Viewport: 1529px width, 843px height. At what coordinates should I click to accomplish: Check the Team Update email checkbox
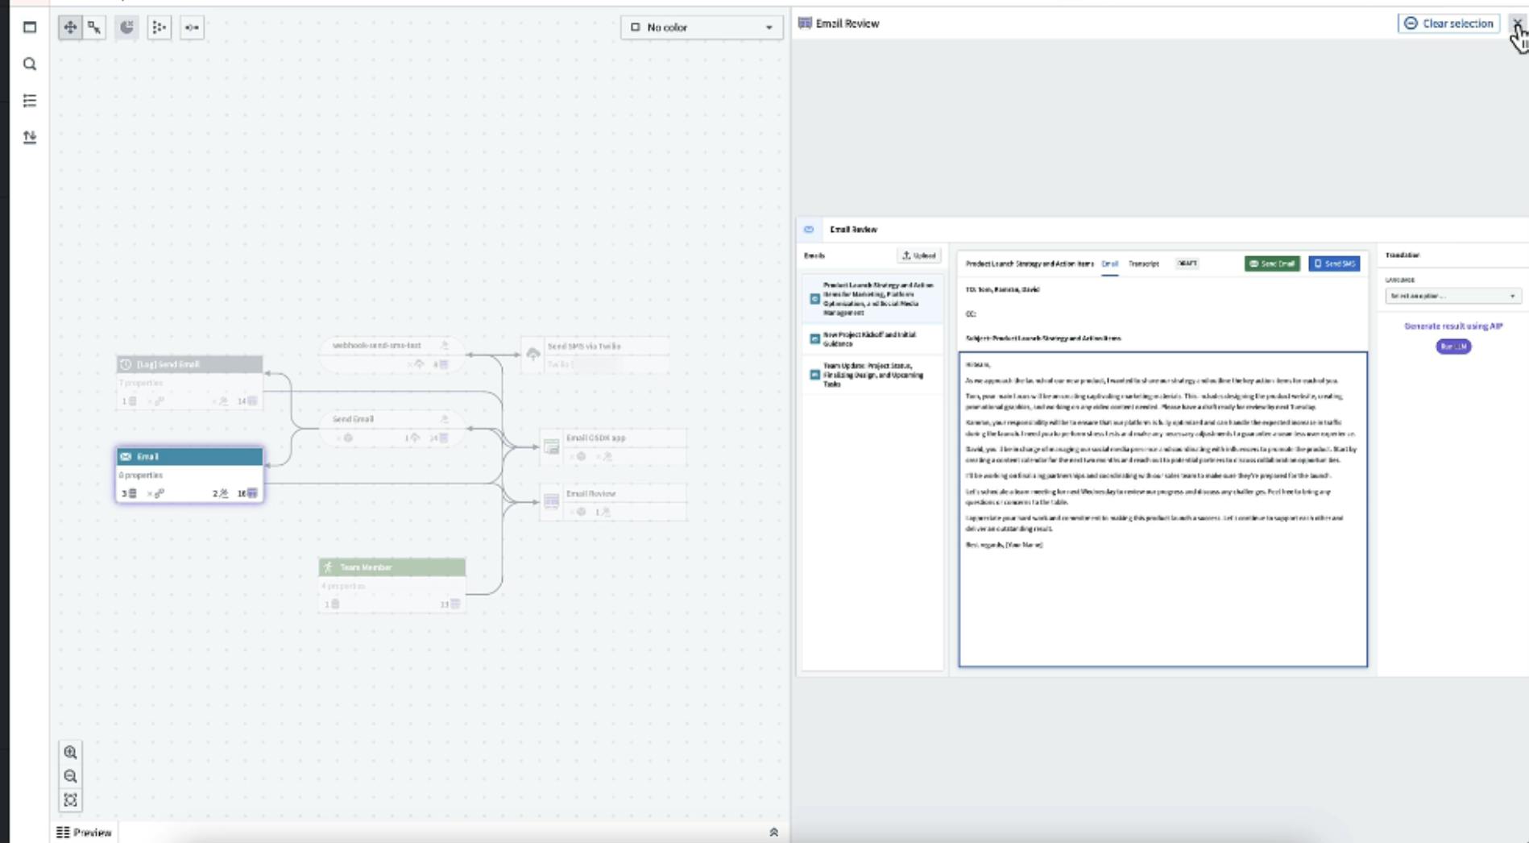pyautogui.click(x=814, y=375)
